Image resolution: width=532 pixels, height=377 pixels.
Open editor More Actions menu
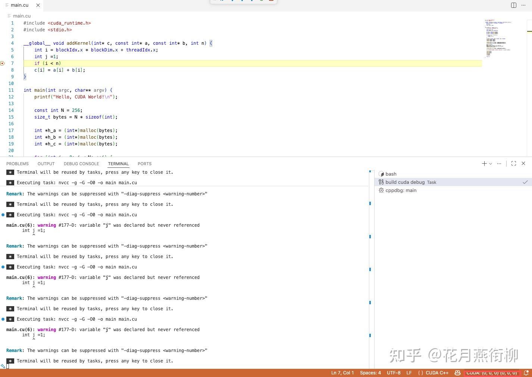point(523,5)
